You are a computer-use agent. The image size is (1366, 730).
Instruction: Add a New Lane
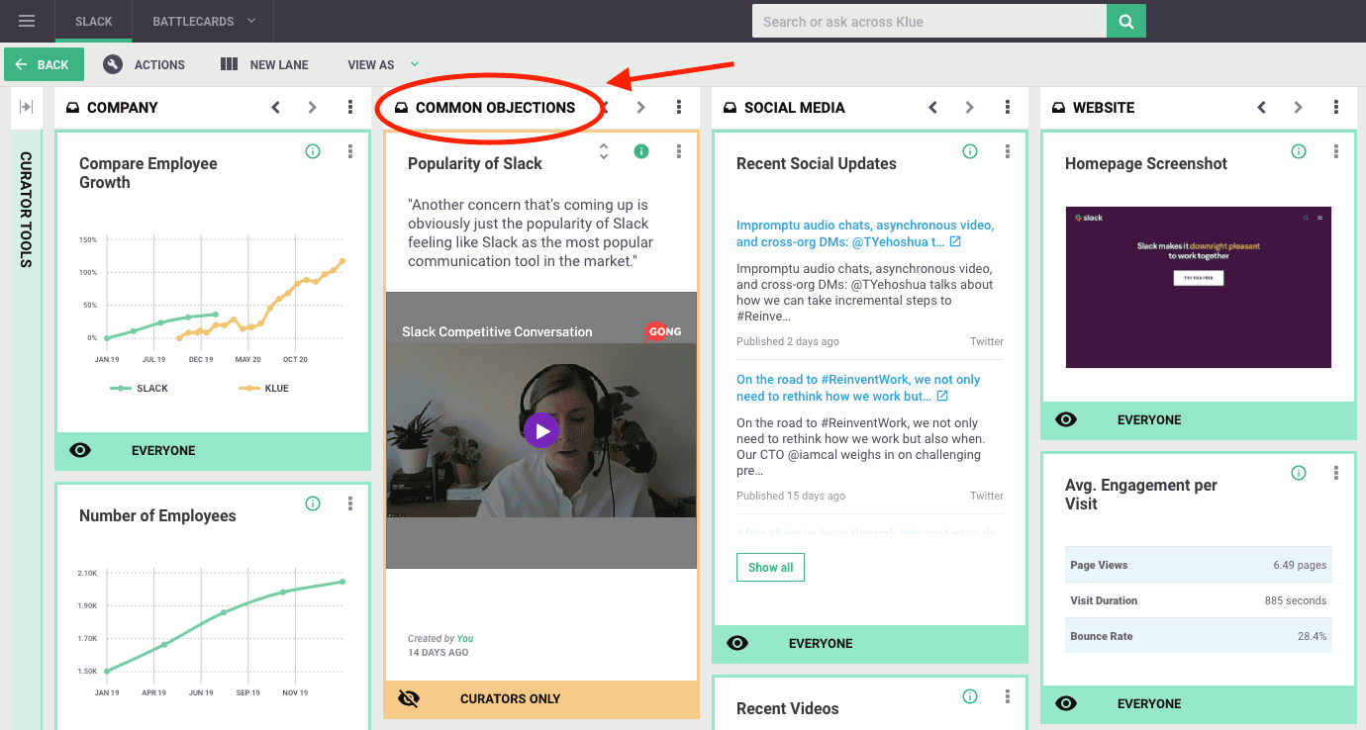pos(264,64)
